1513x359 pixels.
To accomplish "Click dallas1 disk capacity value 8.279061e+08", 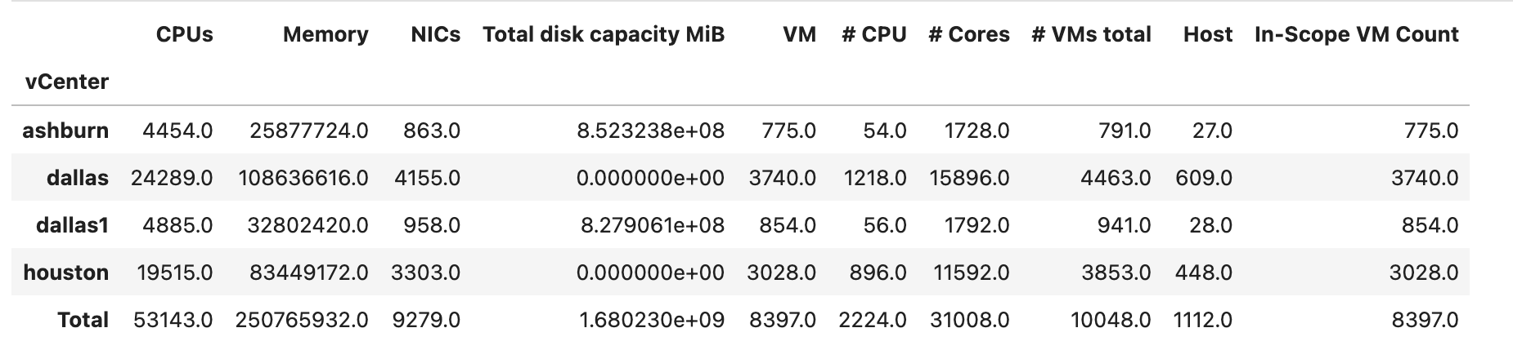I will [x=652, y=225].
